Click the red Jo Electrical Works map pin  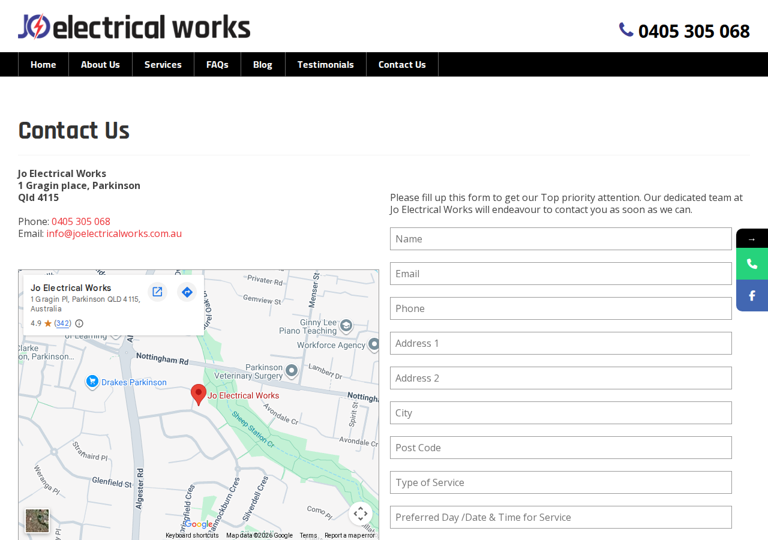click(199, 395)
